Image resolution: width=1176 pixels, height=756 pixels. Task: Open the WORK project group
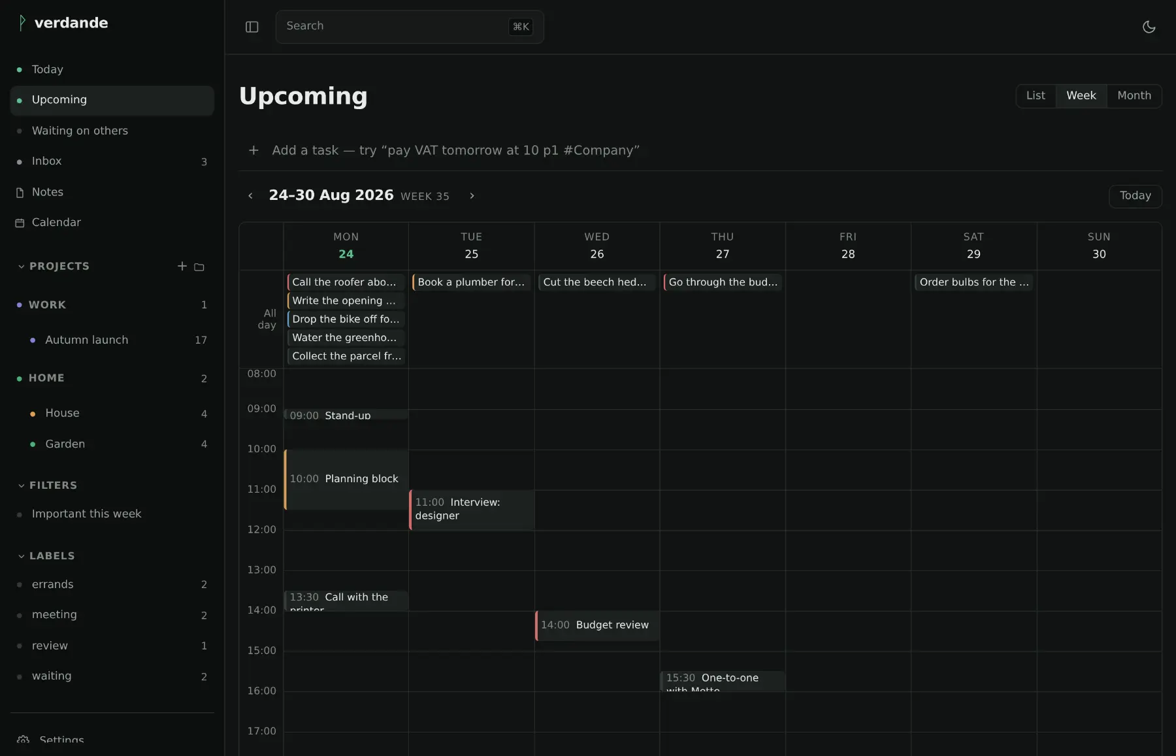click(x=112, y=304)
